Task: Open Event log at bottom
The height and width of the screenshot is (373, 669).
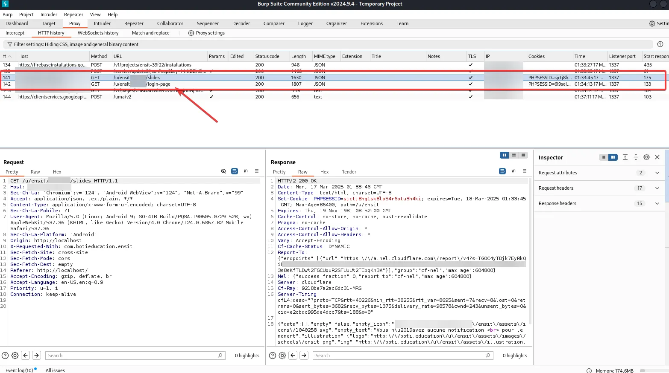Action: tap(19, 370)
